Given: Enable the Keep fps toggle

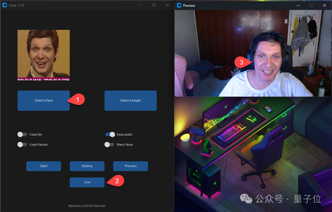Looking at the screenshot, I should (22, 135).
